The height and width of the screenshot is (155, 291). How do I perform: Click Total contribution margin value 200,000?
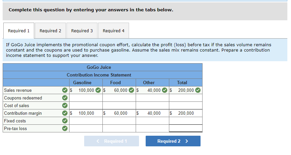pyautogui.click(x=186, y=113)
